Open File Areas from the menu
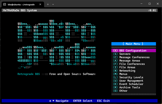162x104 pixels. point(134,67)
